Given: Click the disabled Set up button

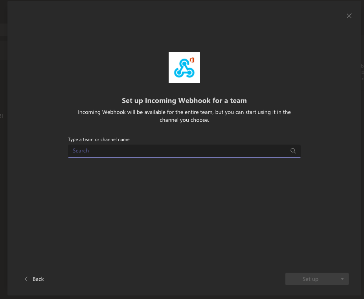Looking at the screenshot, I should pyautogui.click(x=310, y=279).
